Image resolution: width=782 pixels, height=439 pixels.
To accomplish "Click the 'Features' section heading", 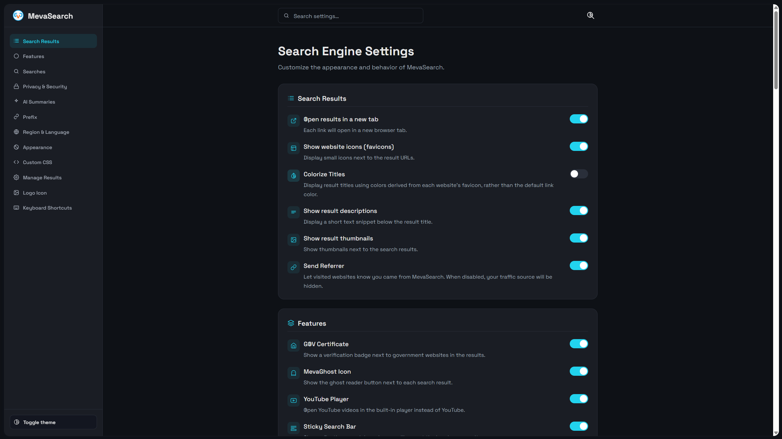I will point(312,323).
